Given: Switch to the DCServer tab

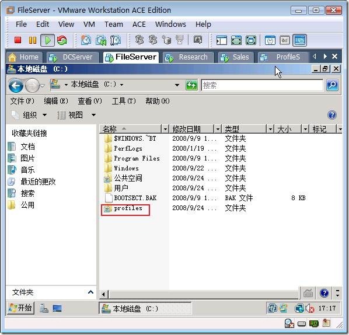Looking at the screenshot, I should (x=73, y=57).
